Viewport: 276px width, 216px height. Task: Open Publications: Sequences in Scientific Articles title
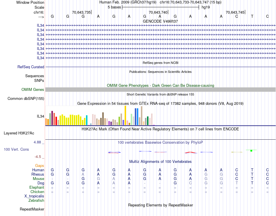click(x=160, y=72)
